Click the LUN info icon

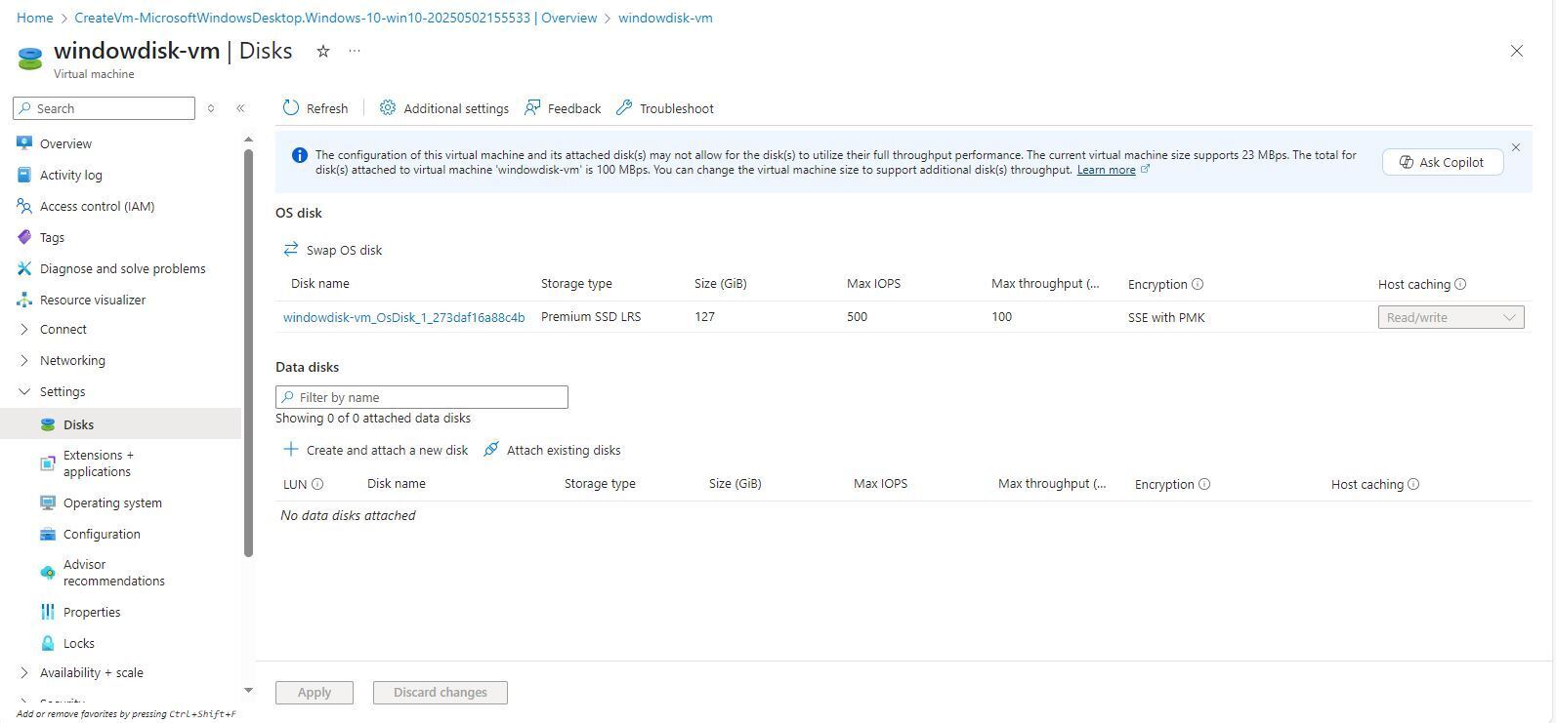(317, 484)
